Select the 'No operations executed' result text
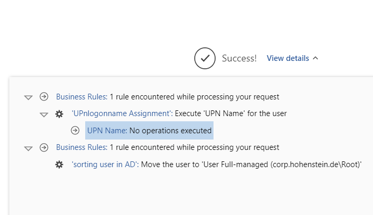The height and width of the screenshot is (215, 373). pyautogui.click(x=170, y=131)
